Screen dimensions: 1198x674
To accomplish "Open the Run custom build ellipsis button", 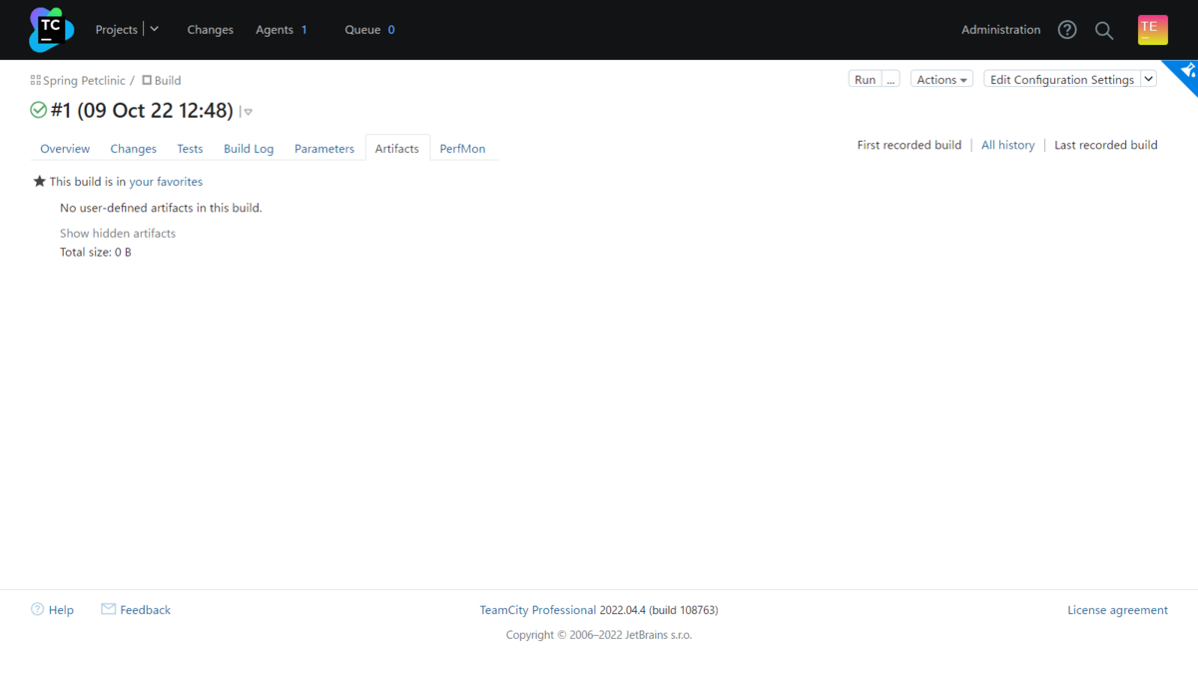I will [x=891, y=80].
